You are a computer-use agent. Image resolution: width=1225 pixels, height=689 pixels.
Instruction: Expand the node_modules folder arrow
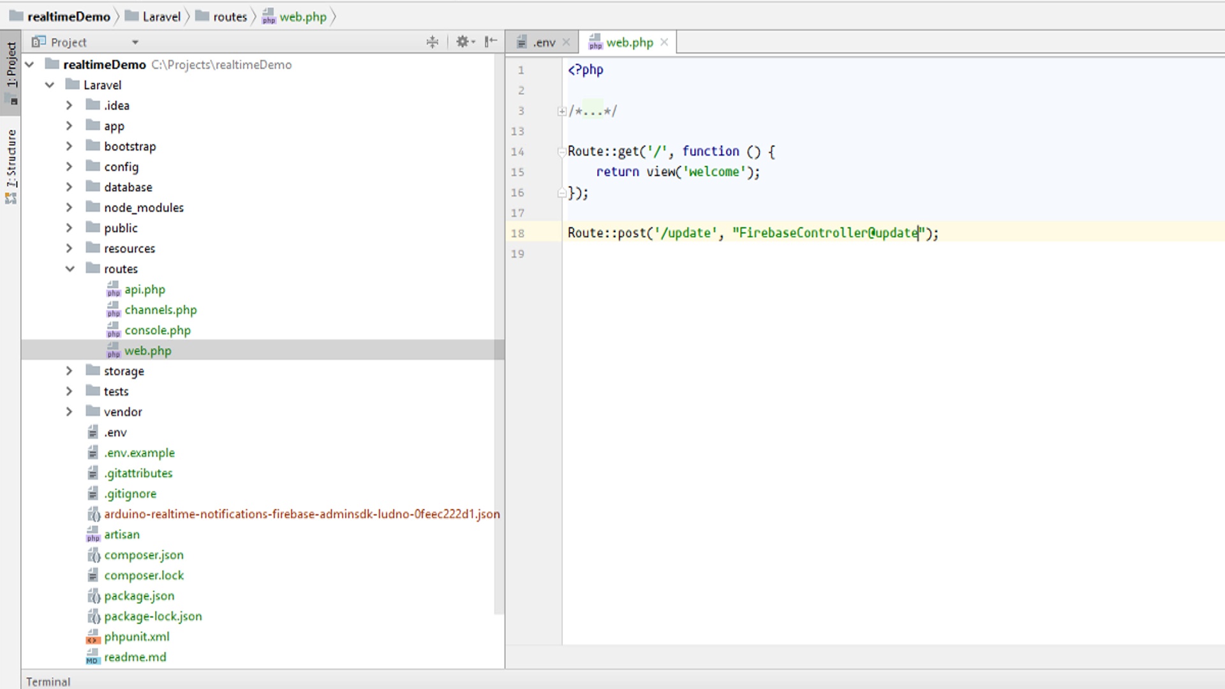coord(70,207)
